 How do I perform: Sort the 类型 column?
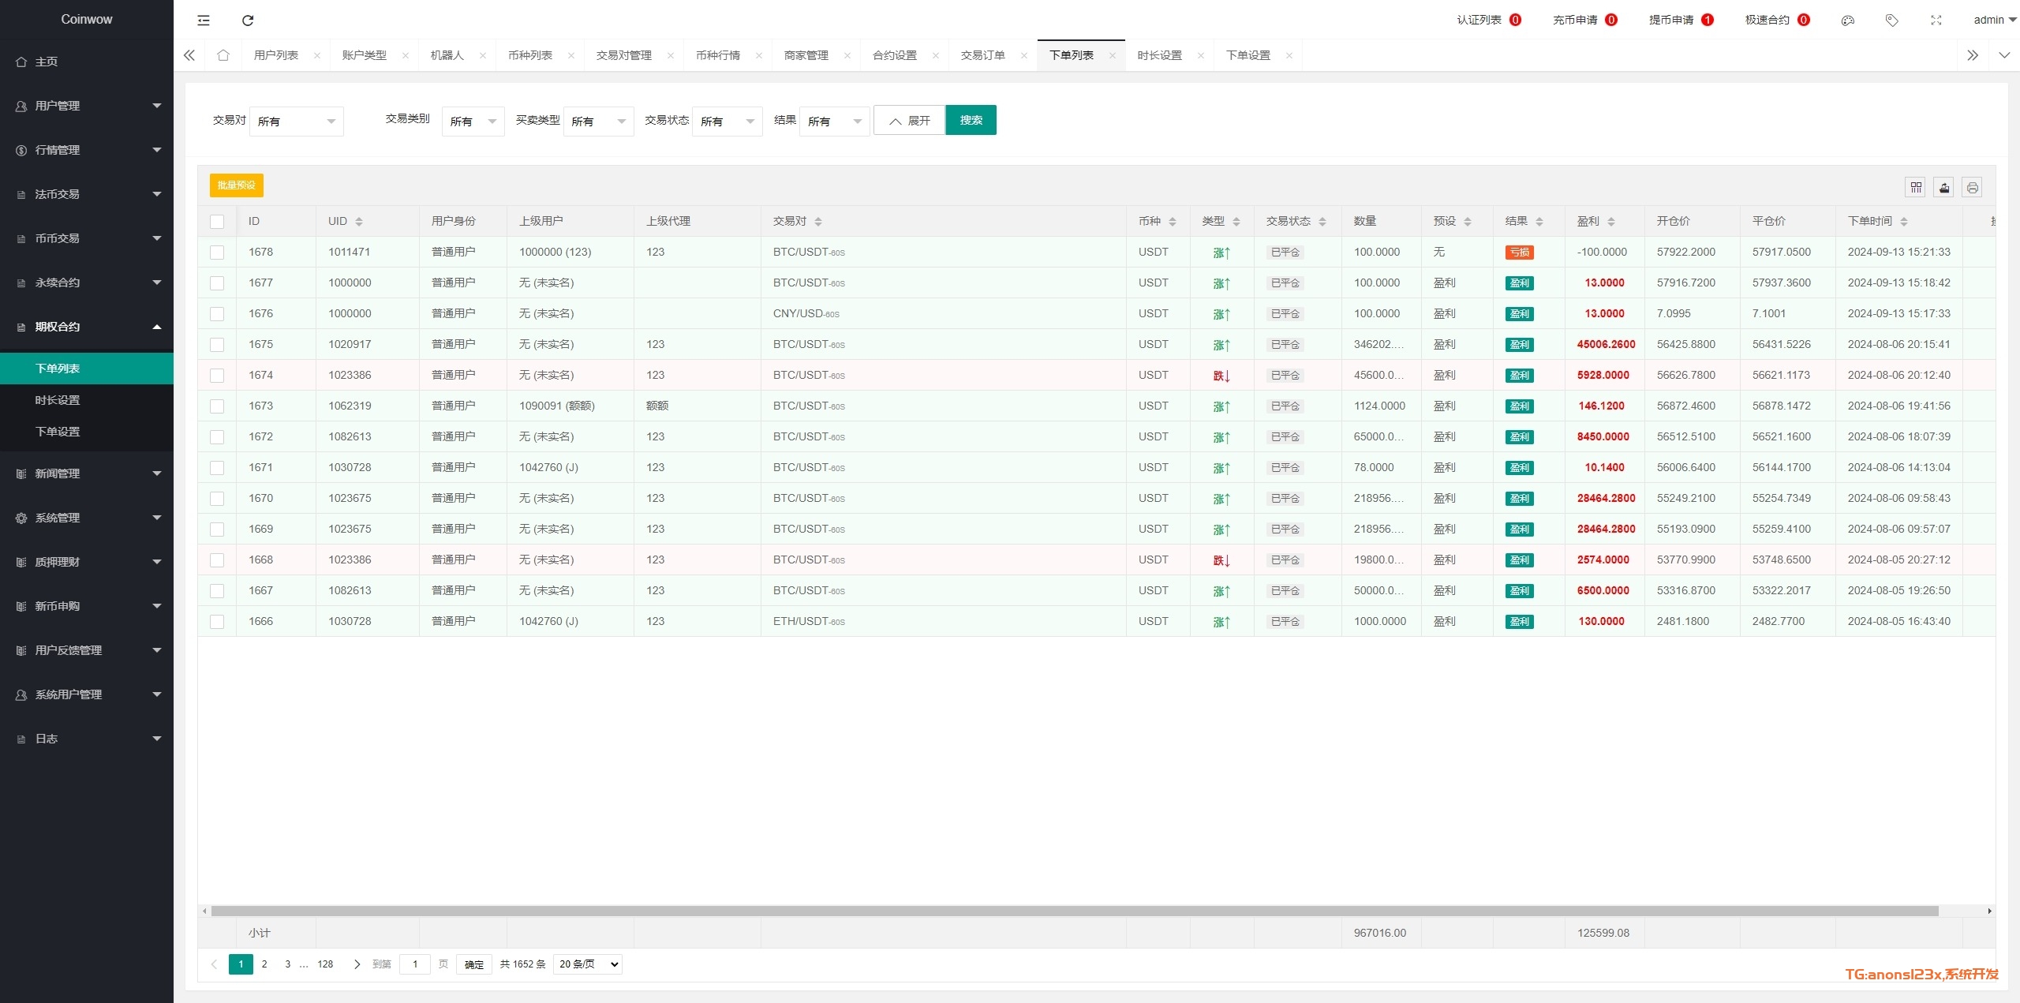pyautogui.click(x=1236, y=222)
